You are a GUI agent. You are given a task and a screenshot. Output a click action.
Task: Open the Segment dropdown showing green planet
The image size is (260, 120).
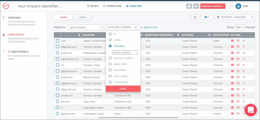pyautogui.click(x=85, y=27)
